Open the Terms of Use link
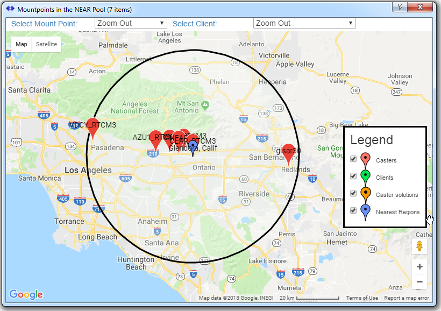 pyautogui.click(x=361, y=298)
